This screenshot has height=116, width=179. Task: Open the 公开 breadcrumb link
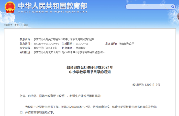tap(26, 25)
